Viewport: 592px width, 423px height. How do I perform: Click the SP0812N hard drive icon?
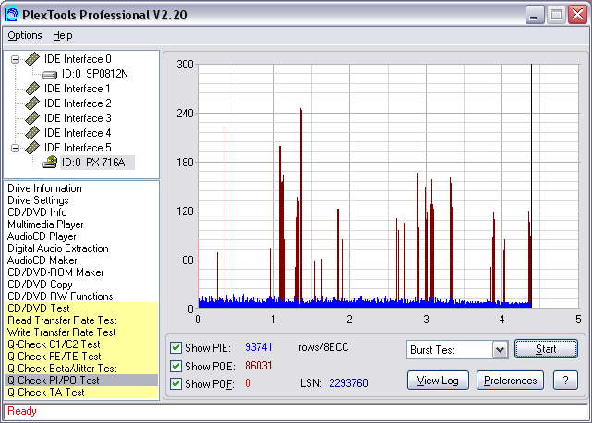(x=50, y=75)
